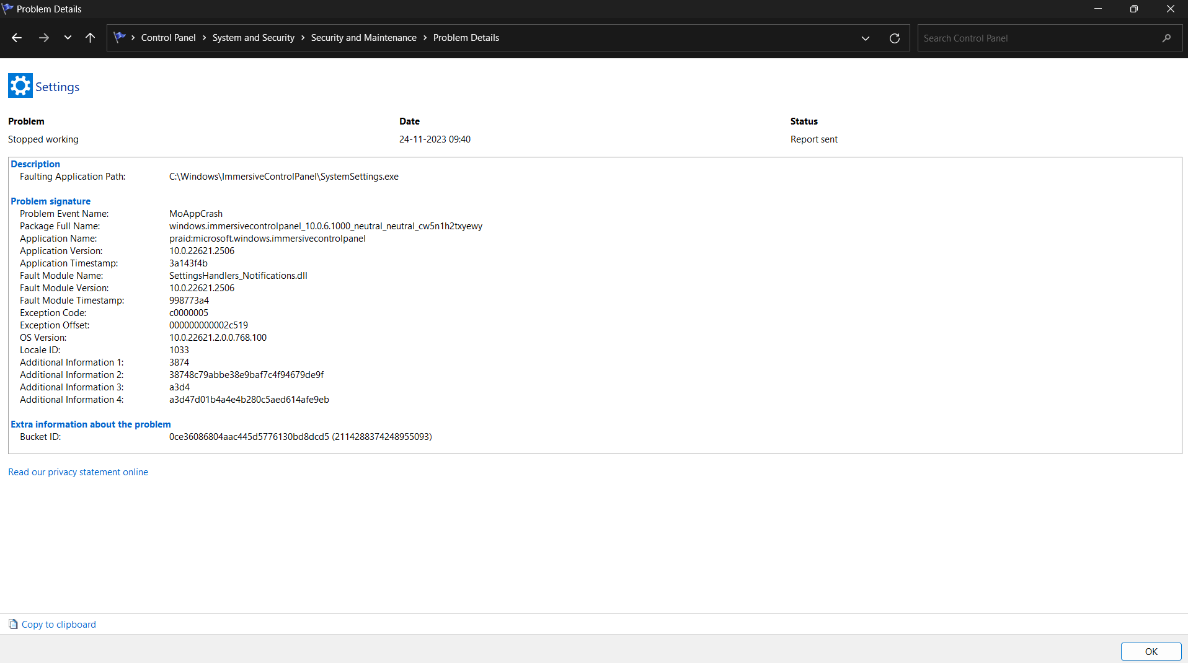Image resolution: width=1188 pixels, height=663 pixels.
Task: Click Copy to clipboard link
Action: coord(59,625)
